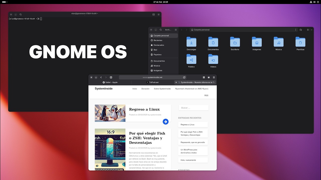This screenshot has width=321, height=180.
Task: Show browser tab overview grid
Action: point(204,77)
